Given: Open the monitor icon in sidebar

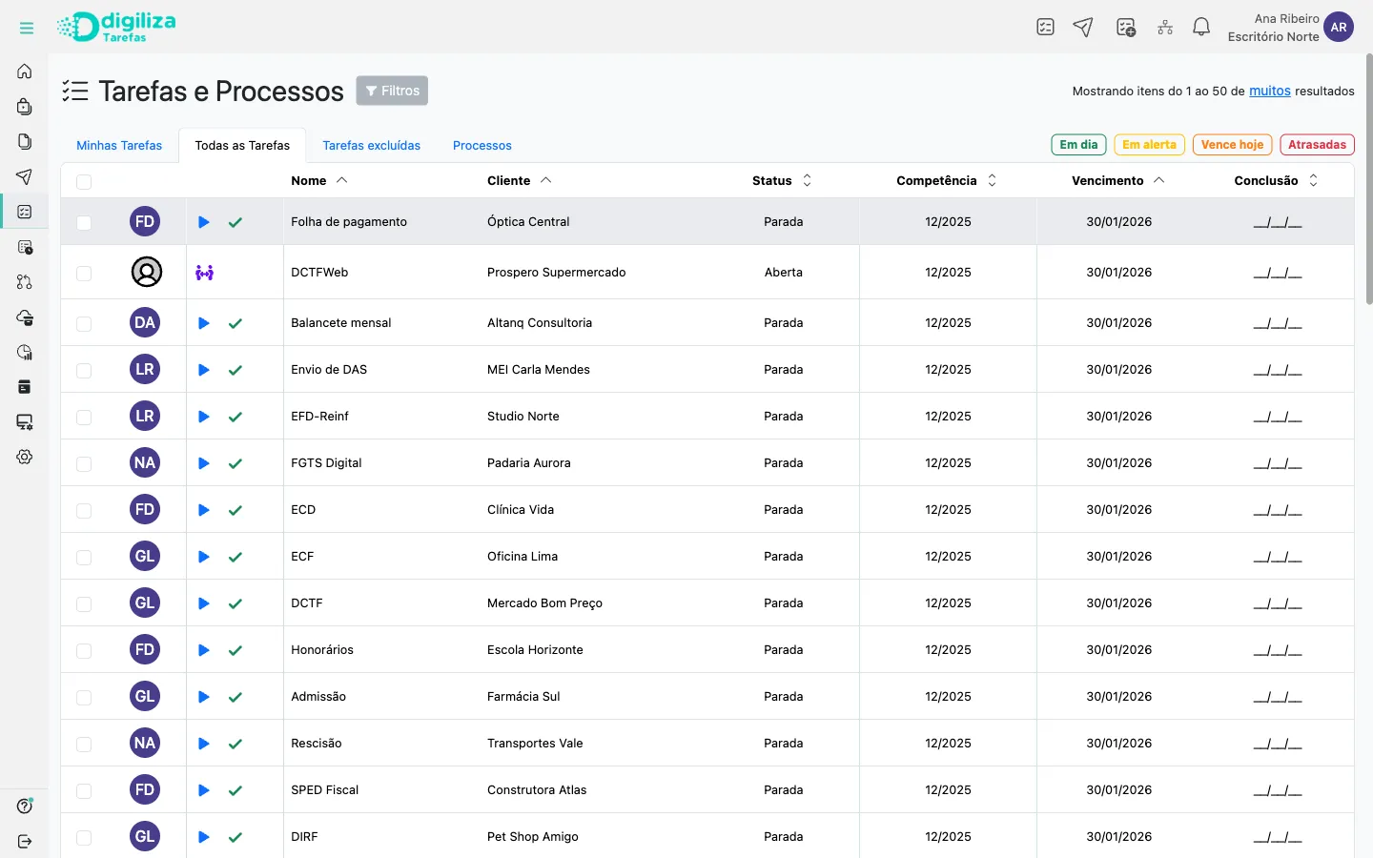Looking at the screenshot, I should [x=25, y=421].
